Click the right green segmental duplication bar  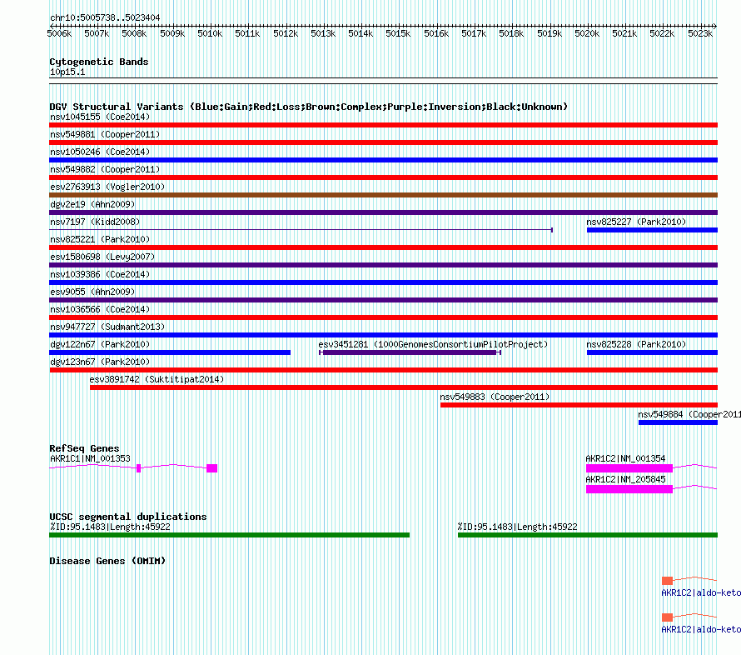(x=588, y=535)
